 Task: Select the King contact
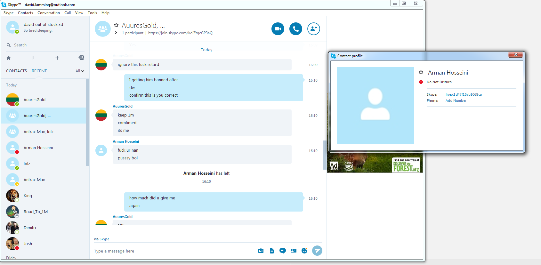point(44,196)
